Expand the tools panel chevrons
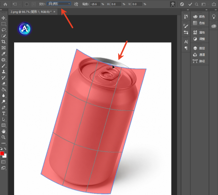 (x=1, y=10)
